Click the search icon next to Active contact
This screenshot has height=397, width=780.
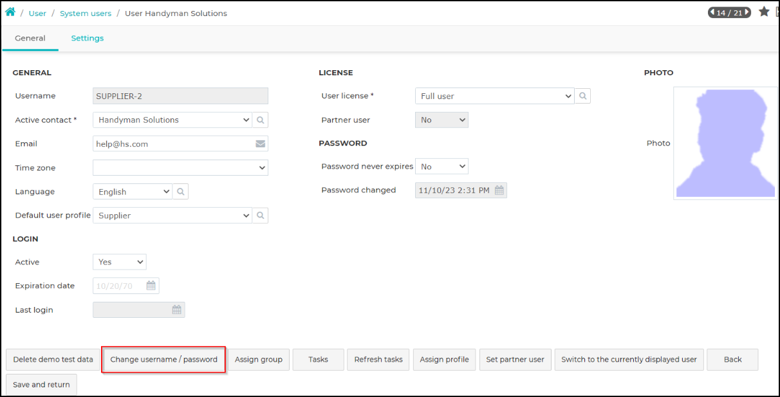coord(261,120)
